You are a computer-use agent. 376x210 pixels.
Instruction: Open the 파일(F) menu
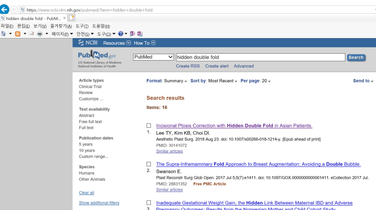(7, 26)
